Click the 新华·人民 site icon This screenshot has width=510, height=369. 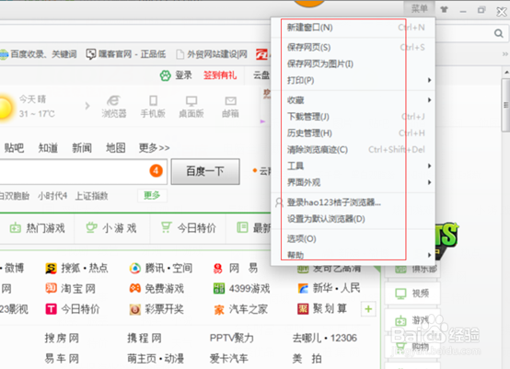click(303, 288)
